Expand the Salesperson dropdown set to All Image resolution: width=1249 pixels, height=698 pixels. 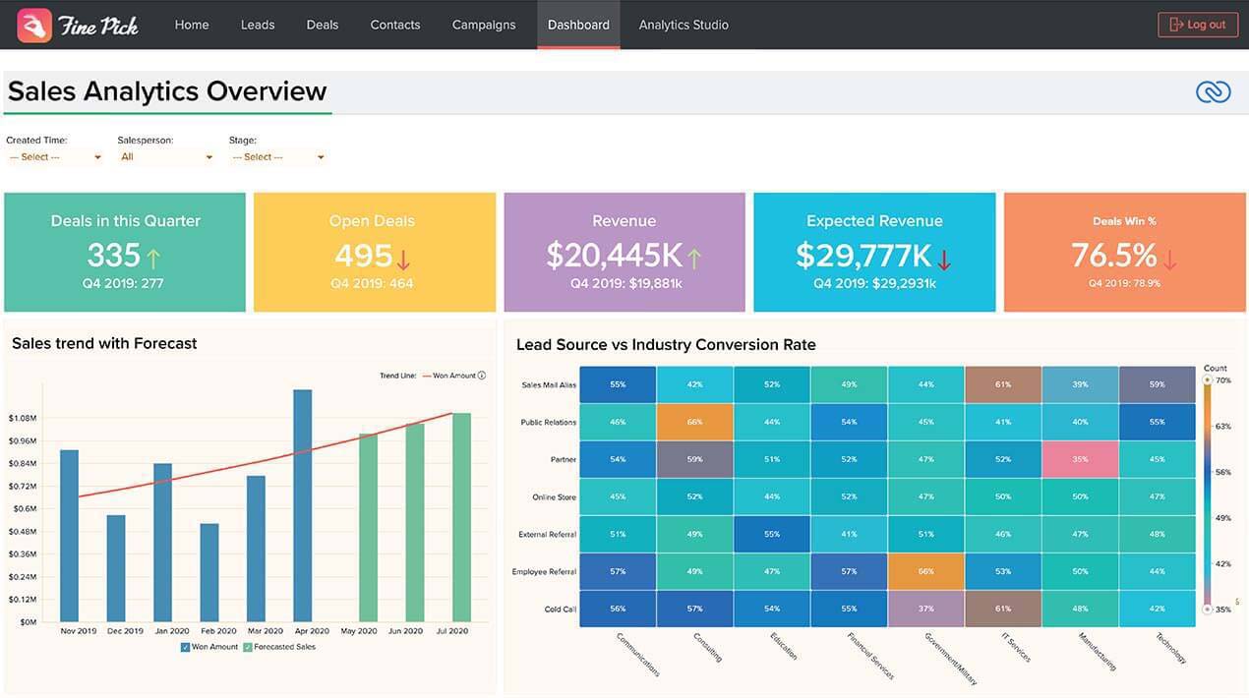pos(165,157)
